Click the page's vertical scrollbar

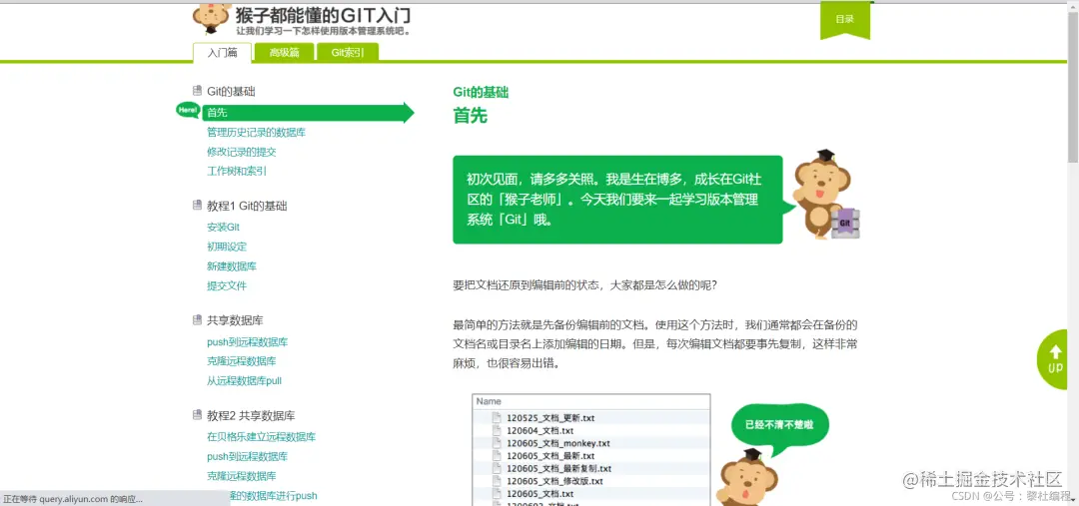point(1073,253)
